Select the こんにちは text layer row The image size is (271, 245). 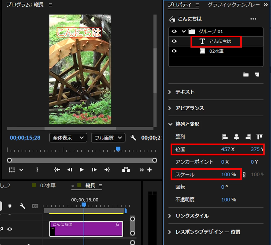point(216,41)
